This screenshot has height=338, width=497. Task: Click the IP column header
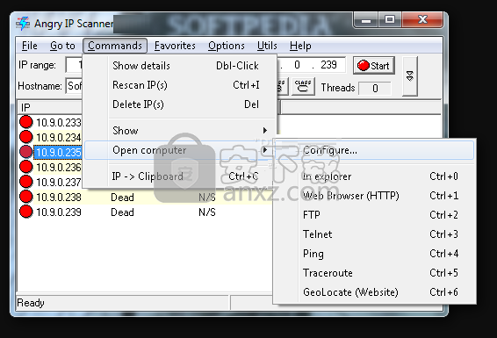(x=50, y=108)
